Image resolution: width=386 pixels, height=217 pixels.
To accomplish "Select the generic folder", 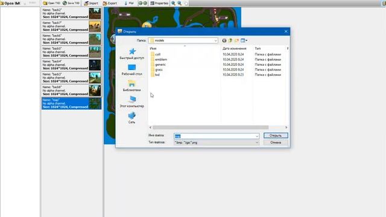I will 158,64.
